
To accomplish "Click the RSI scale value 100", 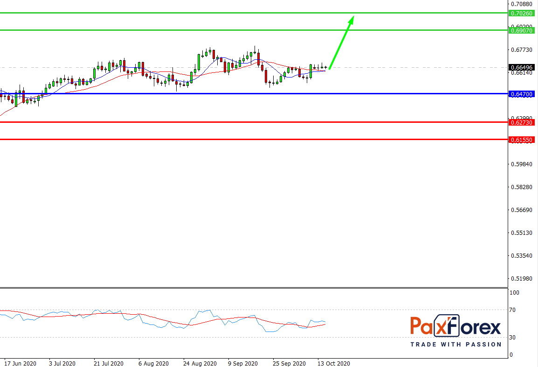I will [x=514, y=293].
